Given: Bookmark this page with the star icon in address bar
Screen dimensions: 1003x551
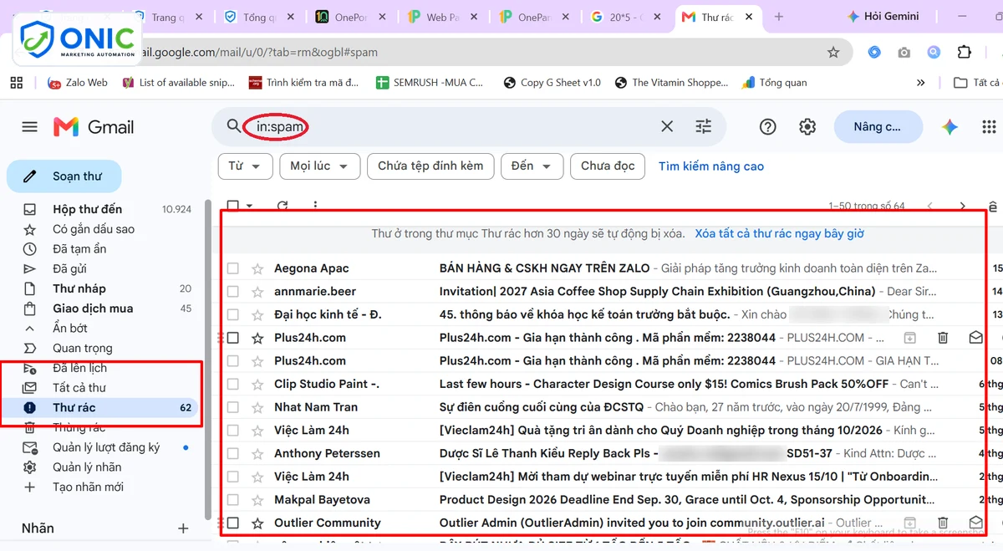Looking at the screenshot, I should (x=833, y=52).
